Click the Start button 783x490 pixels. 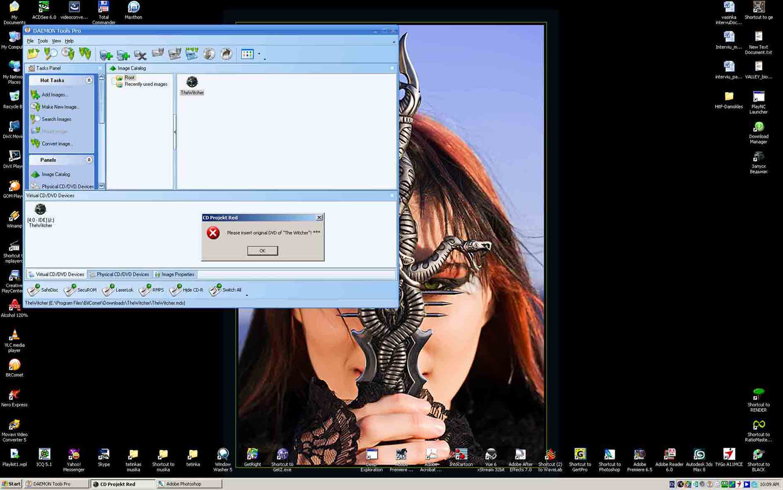11,484
